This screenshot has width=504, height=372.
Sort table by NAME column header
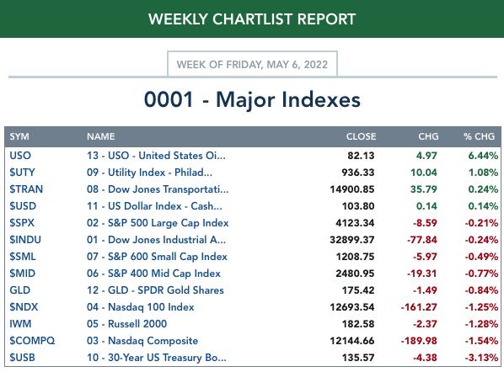100,136
